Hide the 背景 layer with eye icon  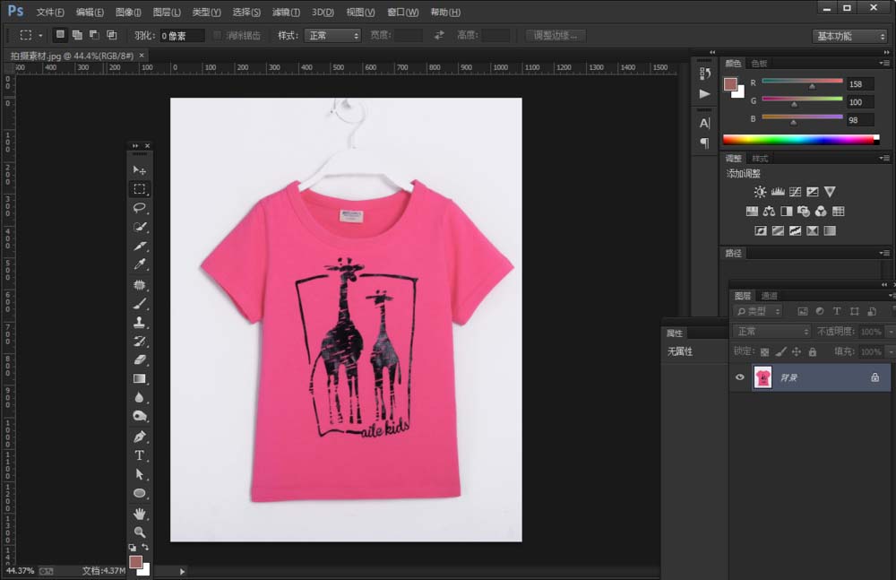tap(740, 377)
